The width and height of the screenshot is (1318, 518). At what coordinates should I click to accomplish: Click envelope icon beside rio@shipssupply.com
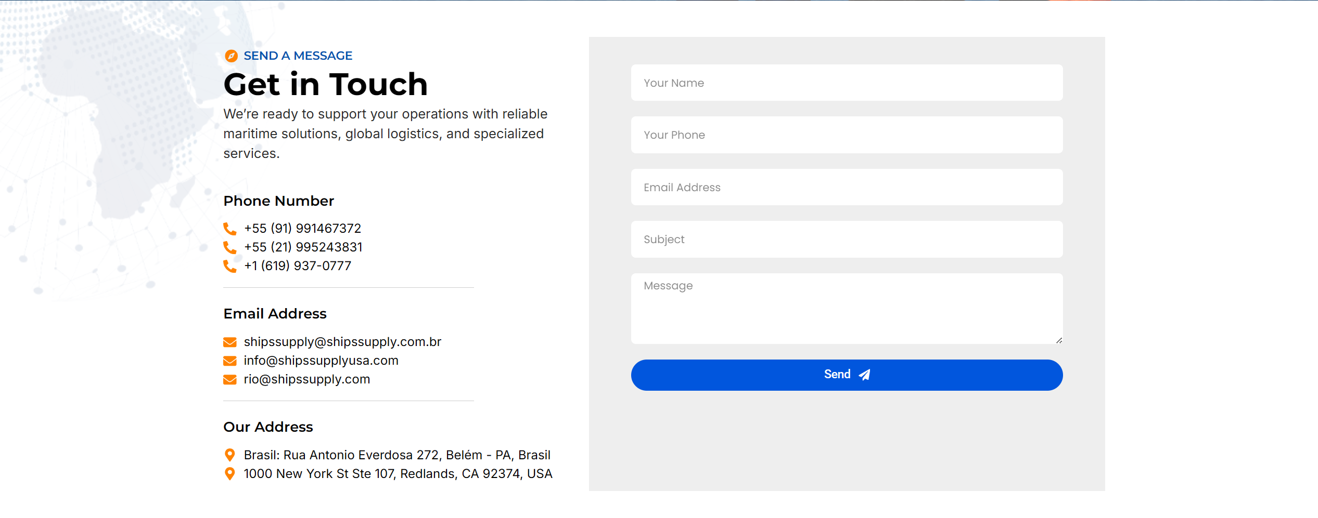(x=229, y=380)
